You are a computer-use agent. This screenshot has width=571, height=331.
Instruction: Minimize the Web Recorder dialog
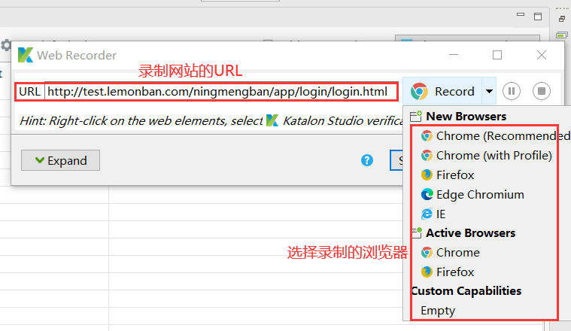pos(454,55)
